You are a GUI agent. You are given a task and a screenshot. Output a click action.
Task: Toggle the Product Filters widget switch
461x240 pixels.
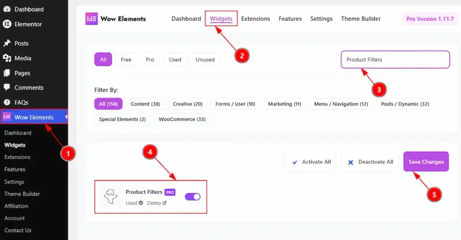coord(193,197)
